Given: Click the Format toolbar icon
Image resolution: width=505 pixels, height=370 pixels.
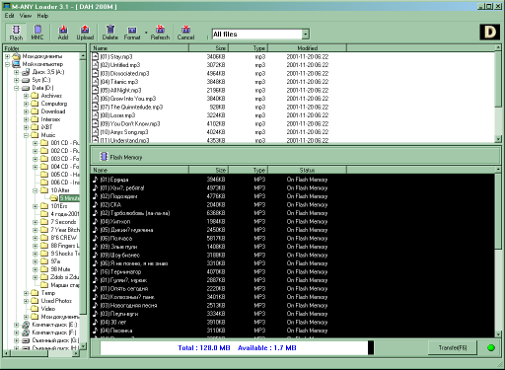Looking at the screenshot, I should [x=132, y=33].
